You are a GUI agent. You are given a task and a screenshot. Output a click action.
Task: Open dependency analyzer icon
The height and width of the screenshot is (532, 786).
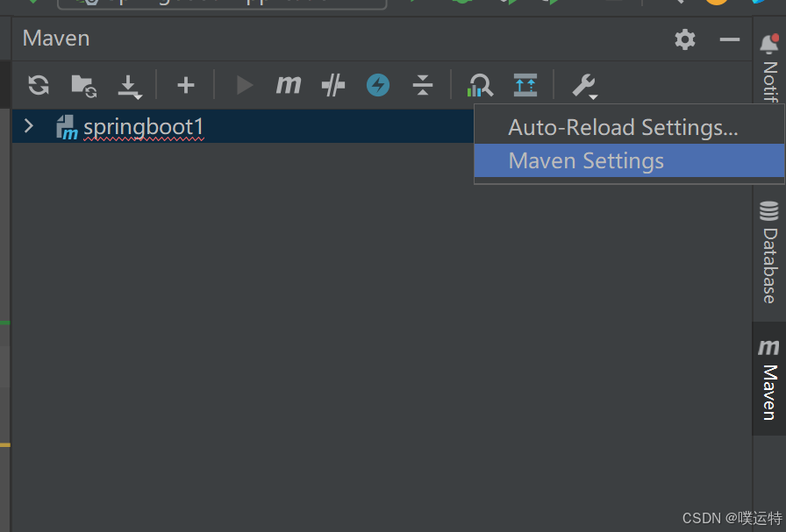coord(480,85)
